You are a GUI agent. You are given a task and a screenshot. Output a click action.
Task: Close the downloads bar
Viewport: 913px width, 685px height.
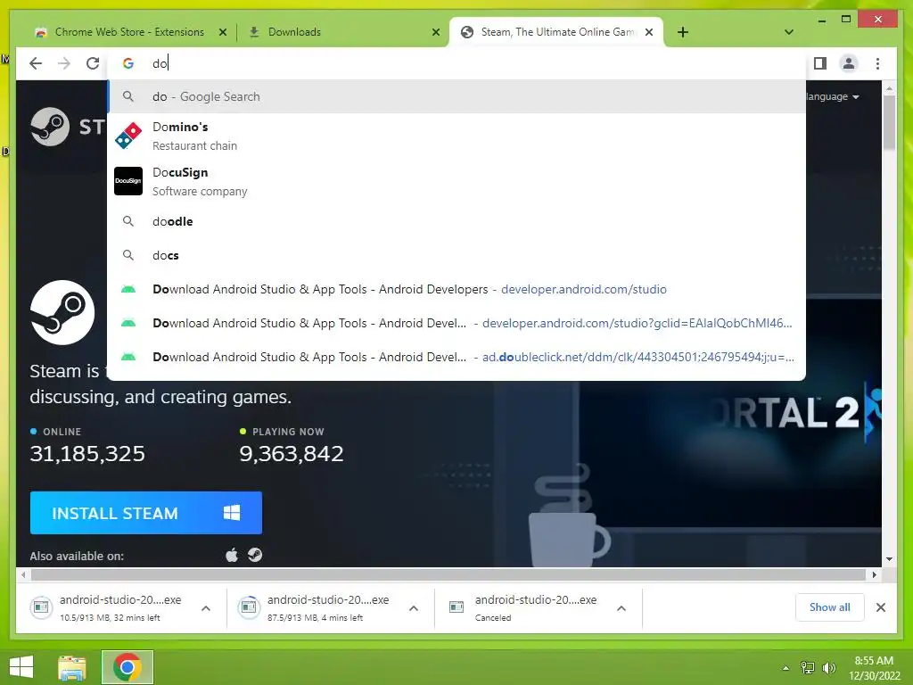(881, 607)
